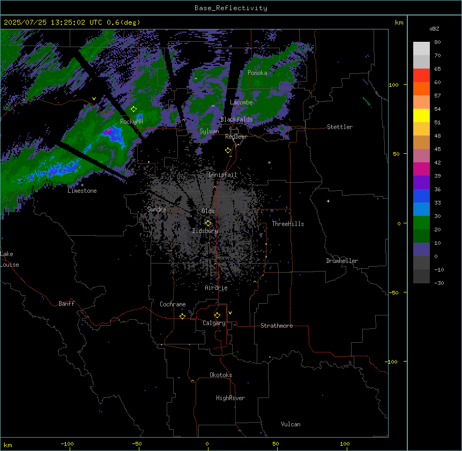Click the ThreeHills town label

point(288,224)
